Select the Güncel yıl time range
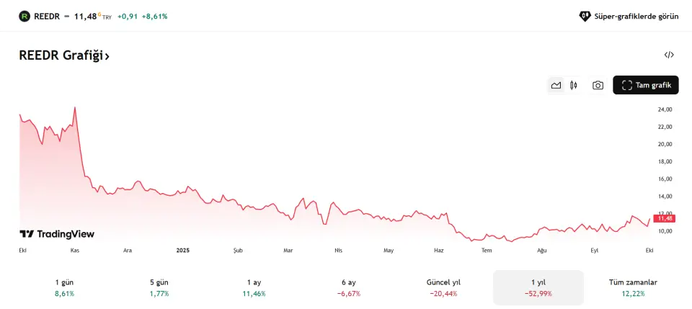 click(x=443, y=287)
